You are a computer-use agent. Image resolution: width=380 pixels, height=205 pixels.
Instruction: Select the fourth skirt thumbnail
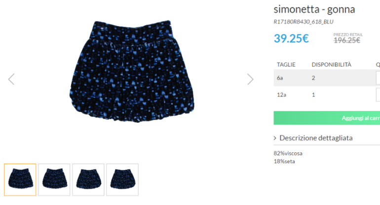(x=122, y=179)
